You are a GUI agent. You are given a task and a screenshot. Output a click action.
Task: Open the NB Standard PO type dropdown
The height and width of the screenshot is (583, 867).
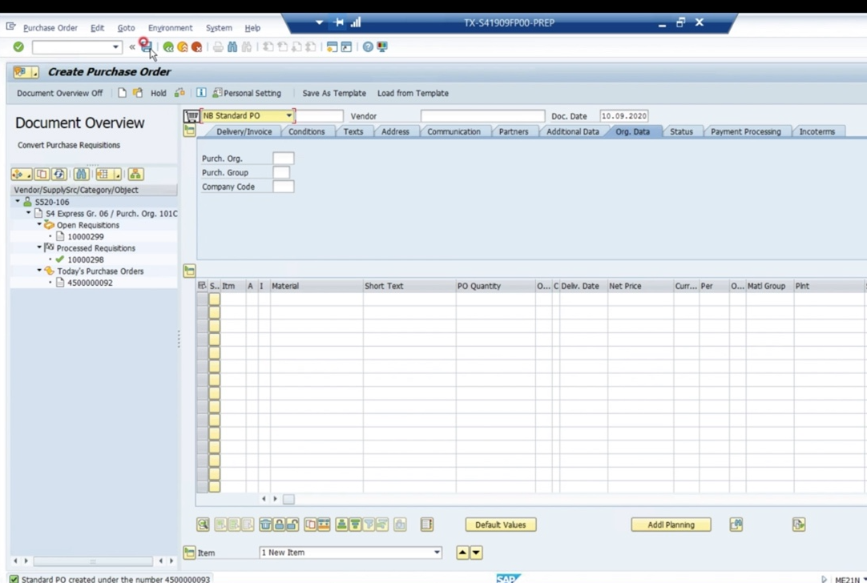(x=288, y=115)
